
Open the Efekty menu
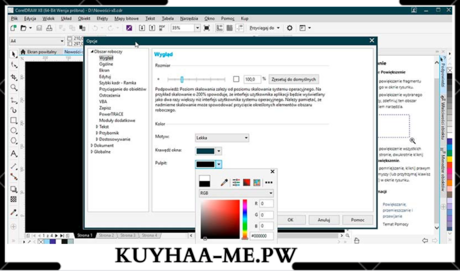(x=102, y=18)
